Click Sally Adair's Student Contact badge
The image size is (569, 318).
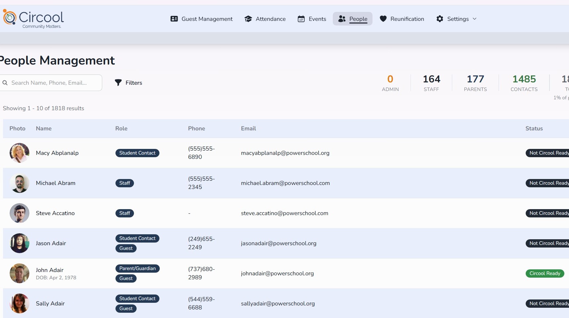[137, 298]
